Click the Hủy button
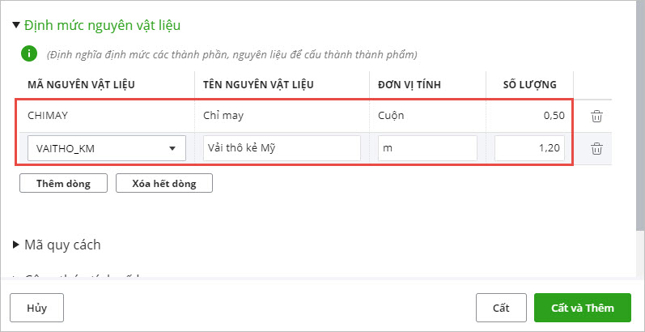 pyautogui.click(x=36, y=308)
